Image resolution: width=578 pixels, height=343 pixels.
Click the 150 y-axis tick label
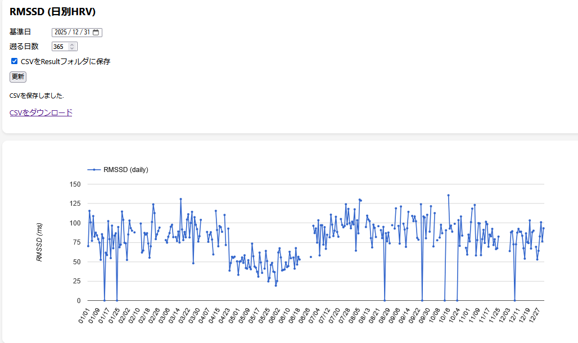75,184
